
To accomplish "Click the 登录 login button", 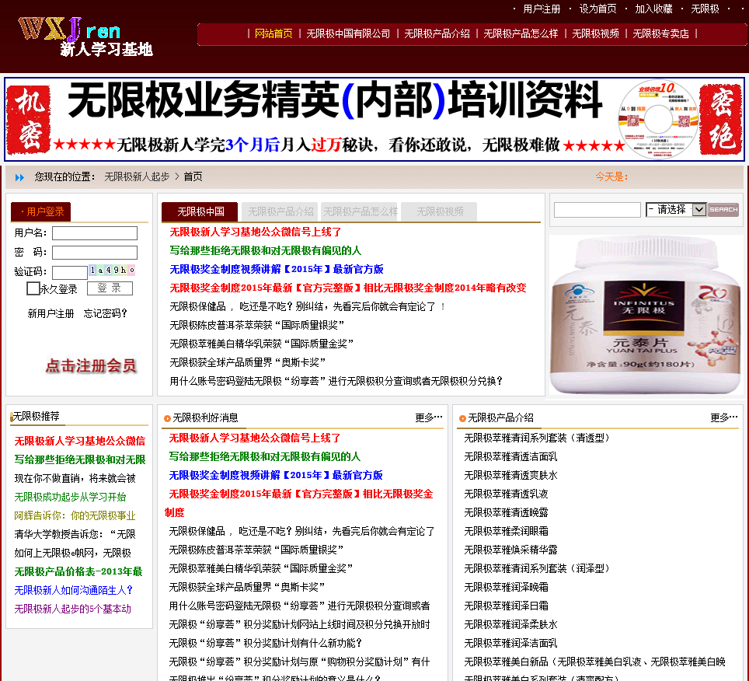I will (x=110, y=288).
